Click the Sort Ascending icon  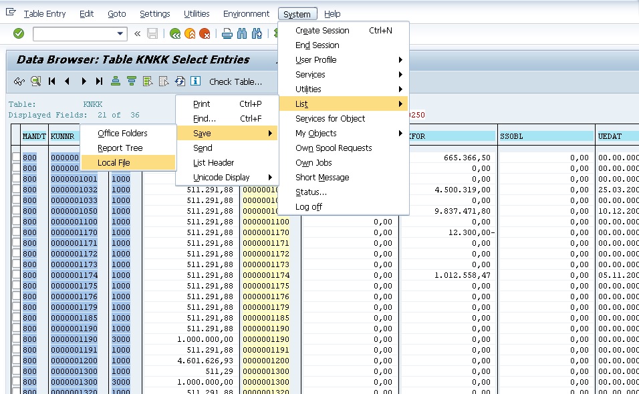116,81
